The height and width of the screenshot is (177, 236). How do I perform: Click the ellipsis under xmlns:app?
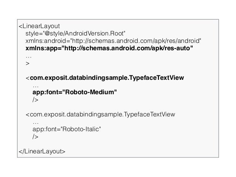pyautogui.click(x=28, y=57)
